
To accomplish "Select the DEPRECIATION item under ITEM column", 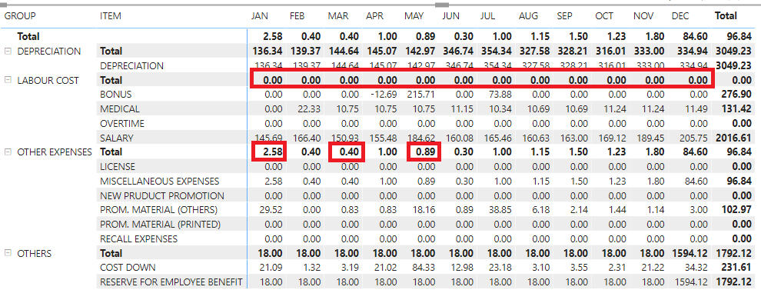I will [x=131, y=65].
